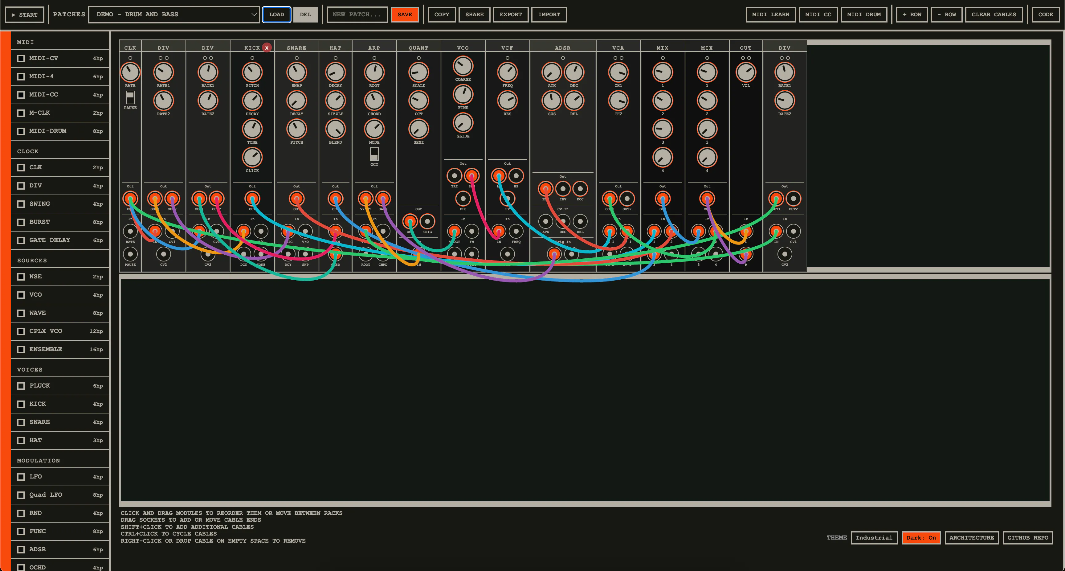Screen dimensions: 1065x571
Task: Check the Quad LFO module checkbox
Action: coord(21,495)
